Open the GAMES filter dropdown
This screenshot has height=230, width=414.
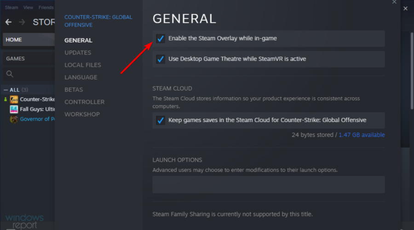(x=28, y=59)
